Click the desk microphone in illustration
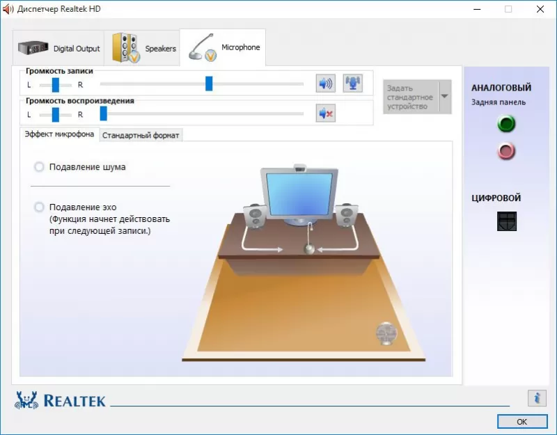Screen dimensions: 557x435 [x=310, y=239]
